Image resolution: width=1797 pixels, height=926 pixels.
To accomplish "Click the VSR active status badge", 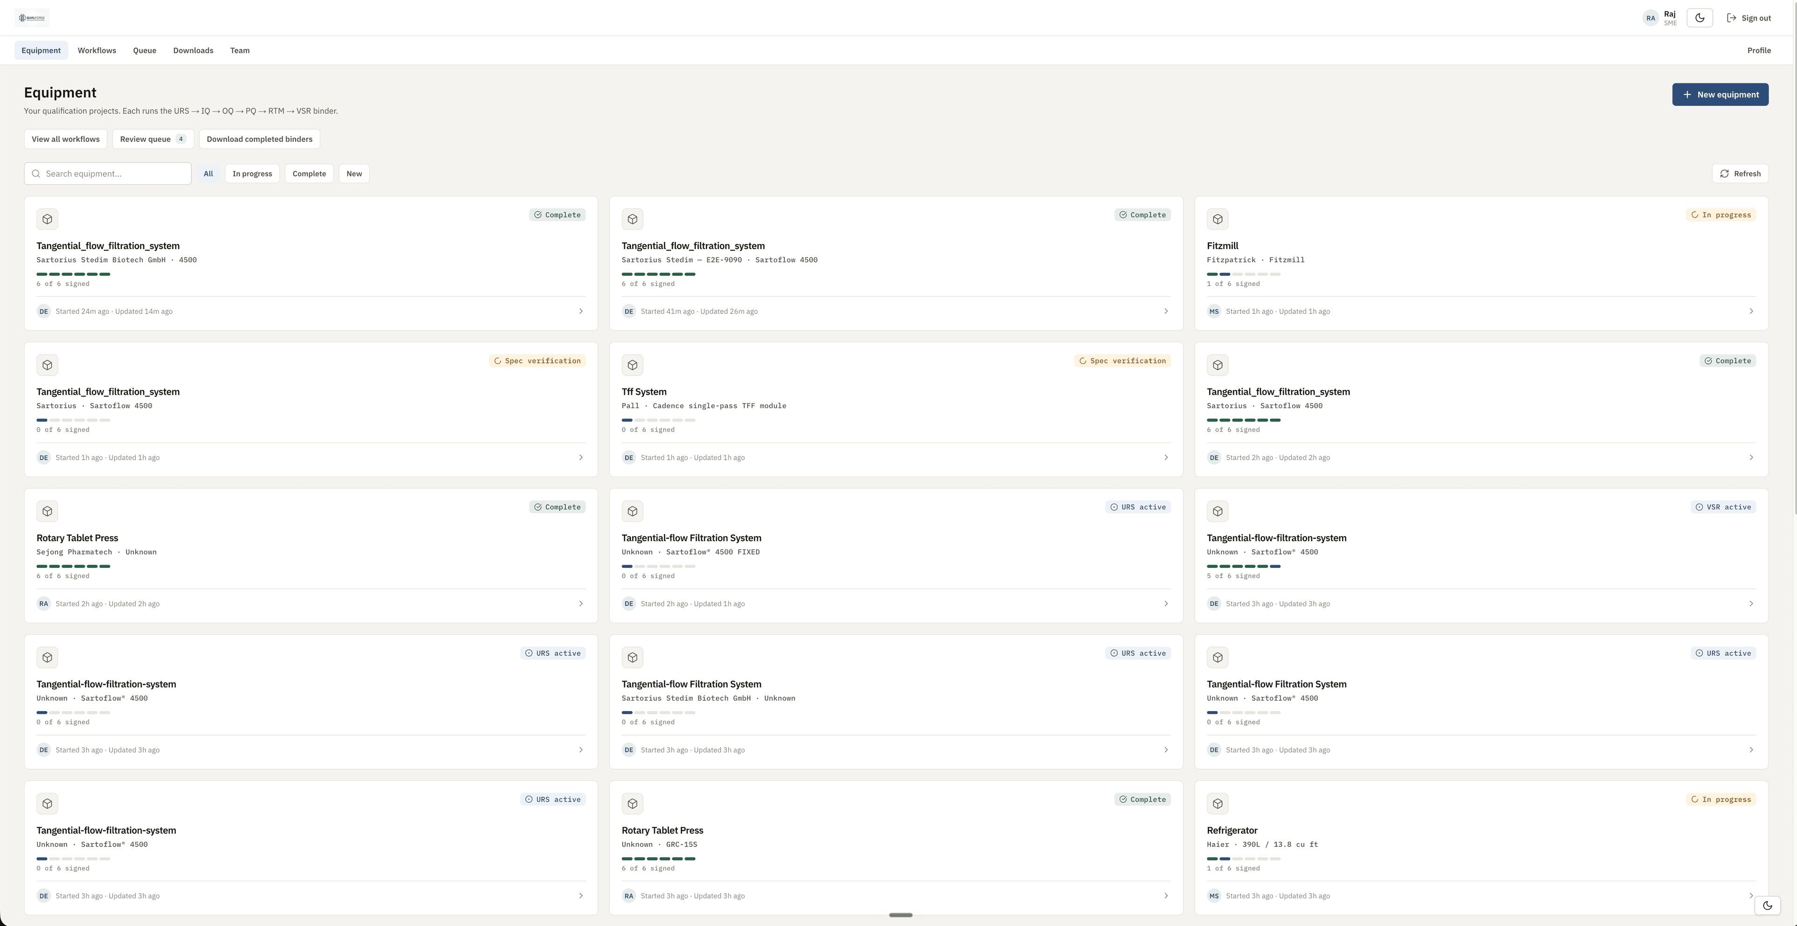I will [1723, 507].
